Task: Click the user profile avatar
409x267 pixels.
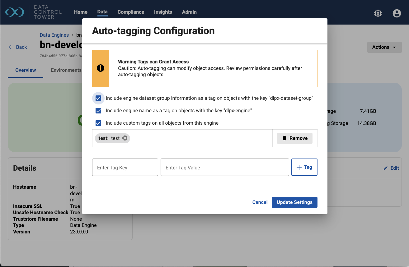Action: point(397,13)
